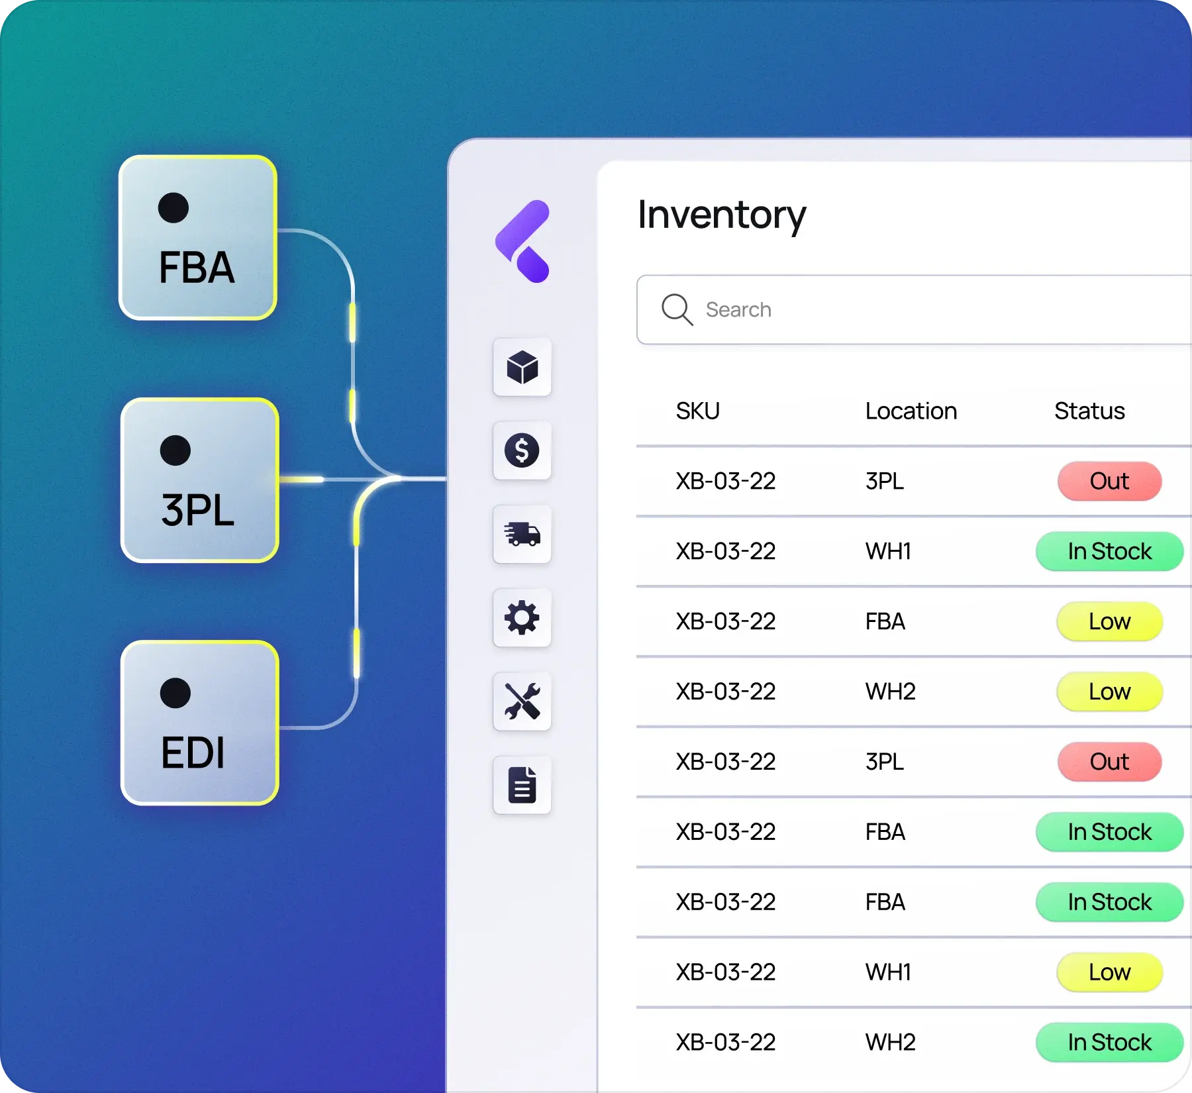Focus the Search input field

914,309
